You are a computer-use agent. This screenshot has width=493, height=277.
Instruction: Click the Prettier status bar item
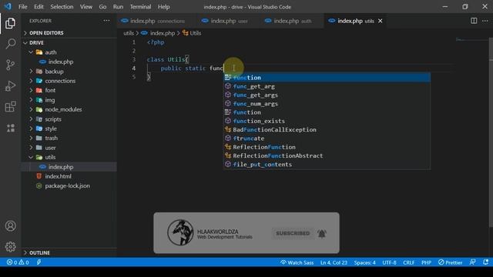coord(450,262)
